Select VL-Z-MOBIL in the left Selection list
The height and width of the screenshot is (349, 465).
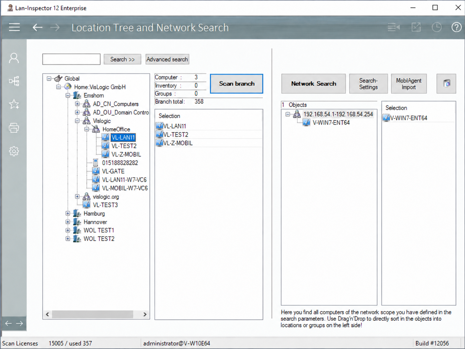click(178, 143)
